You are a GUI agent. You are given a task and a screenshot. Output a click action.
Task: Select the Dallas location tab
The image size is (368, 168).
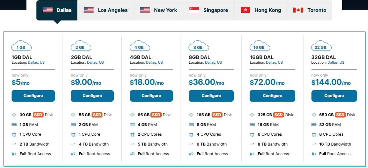(x=57, y=10)
